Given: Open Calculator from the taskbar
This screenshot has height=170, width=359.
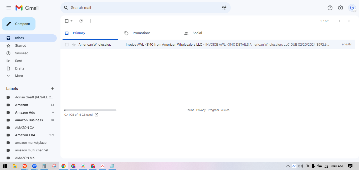Looking at the screenshot, I should pos(44,166).
